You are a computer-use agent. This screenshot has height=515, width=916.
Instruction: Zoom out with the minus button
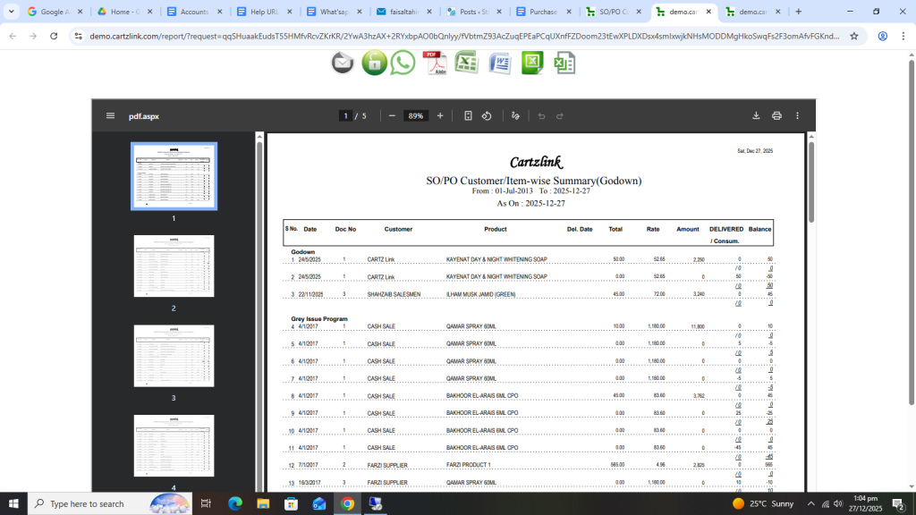pyautogui.click(x=392, y=116)
